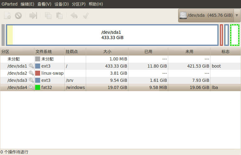Click the Resize/Move partition toolbar icon
241x155 pixels.
click(x=33, y=15)
